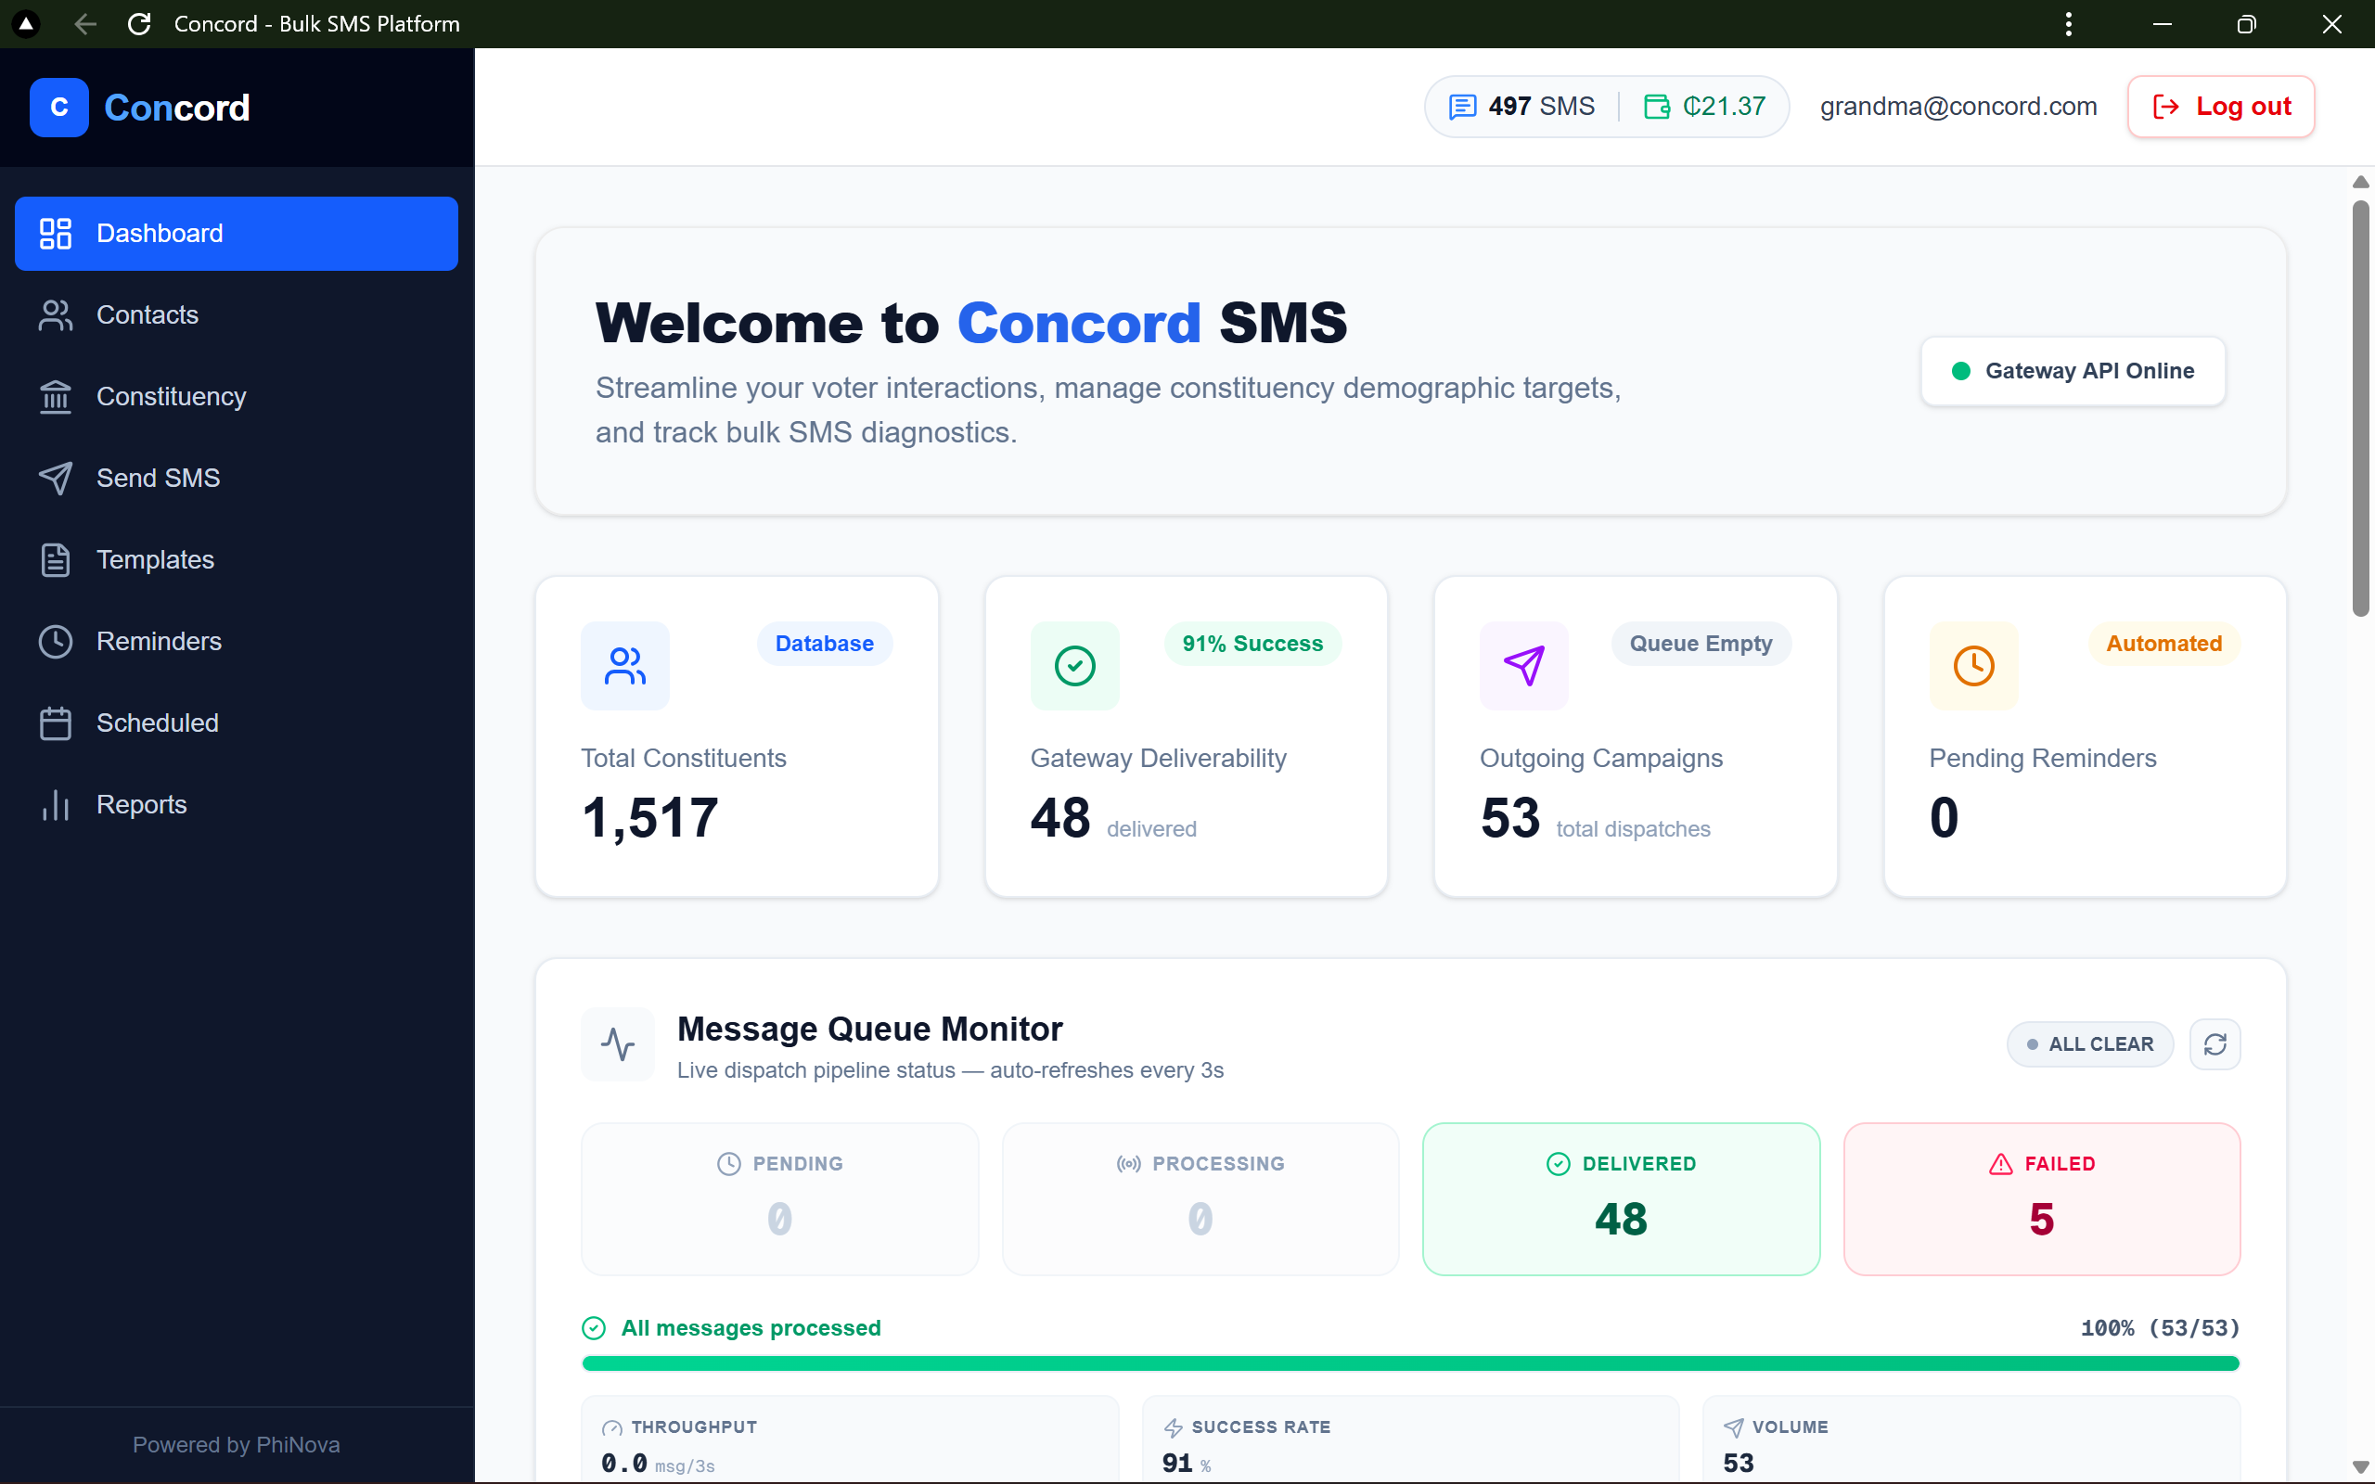The image size is (2375, 1484).
Task: Click the 1,517 Total Constituents value
Action: pos(650,817)
